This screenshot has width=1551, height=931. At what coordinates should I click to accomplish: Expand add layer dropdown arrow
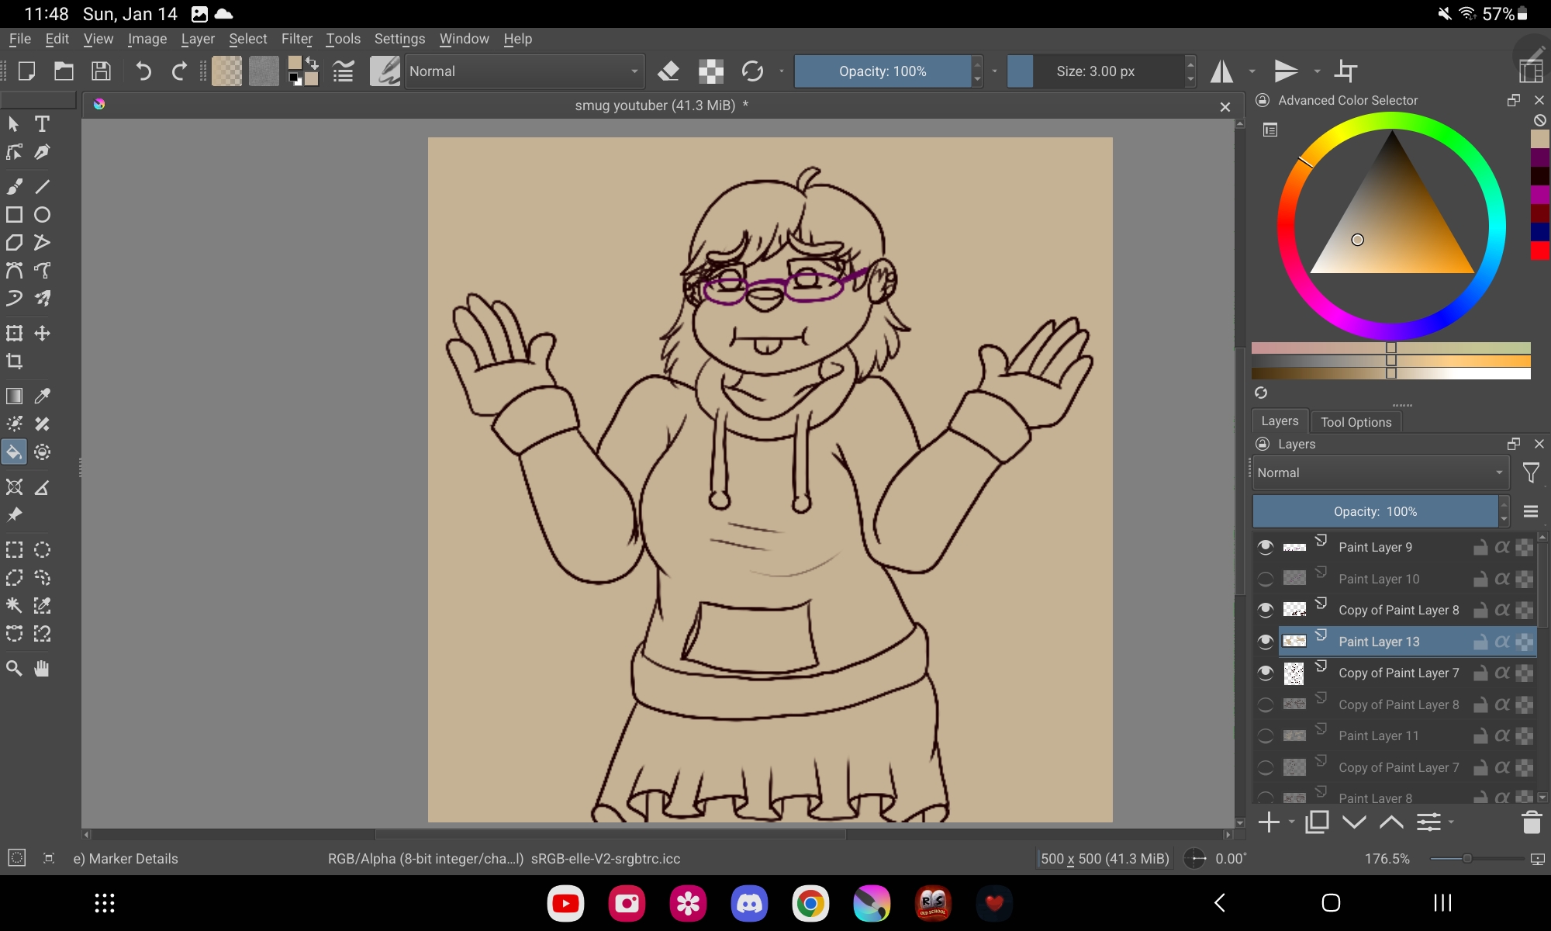coord(1292,822)
